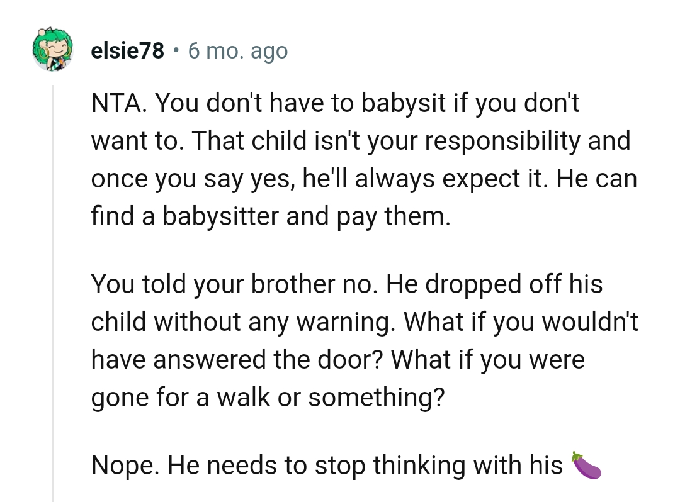Collapse the comment using the thread line
The height and width of the screenshot is (502, 680).
[54, 289]
